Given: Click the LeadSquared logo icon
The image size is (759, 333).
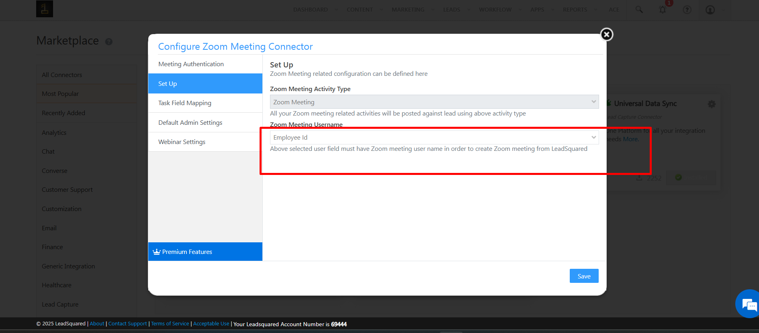Looking at the screenshot, I should click(x=45, y=9).
